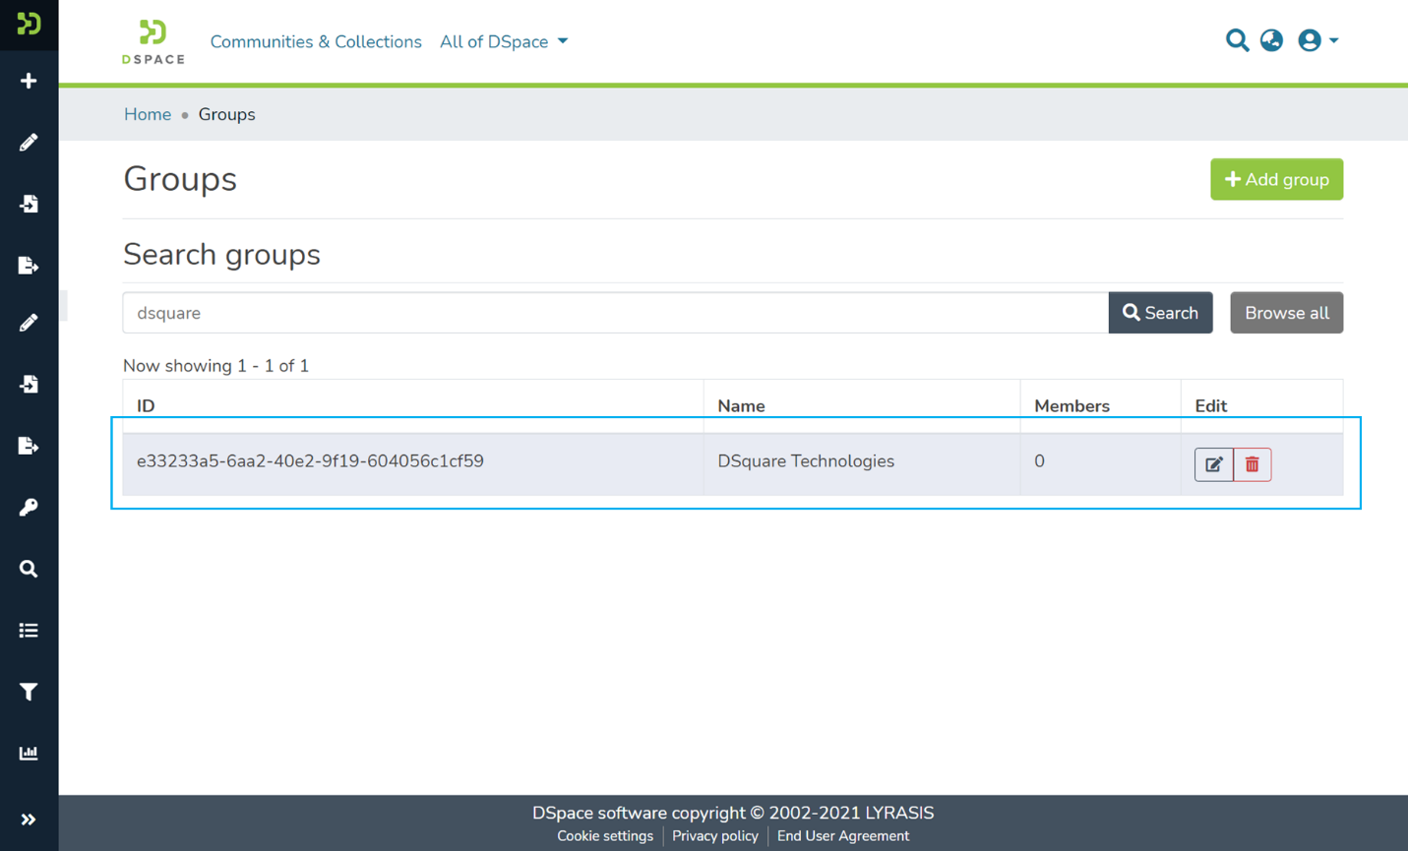Click the Search button beside the groups field
This screenshot has width=1408, height=851.
click(x=1160, y=313)
